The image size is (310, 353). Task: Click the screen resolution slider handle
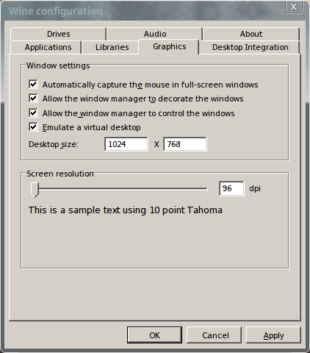tap(35, 190)
